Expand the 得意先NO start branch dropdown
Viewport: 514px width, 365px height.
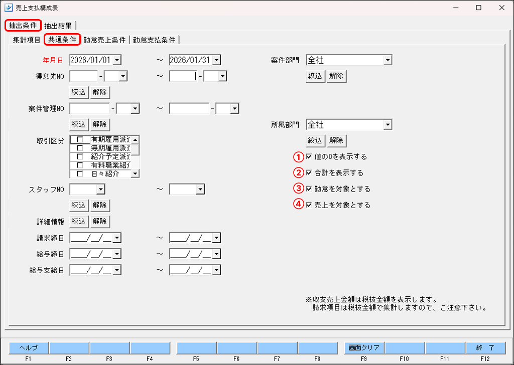click(123, 76)
